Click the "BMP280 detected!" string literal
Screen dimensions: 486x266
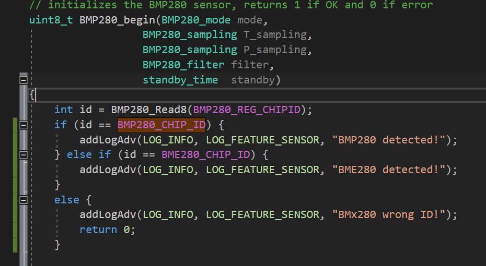389,140
